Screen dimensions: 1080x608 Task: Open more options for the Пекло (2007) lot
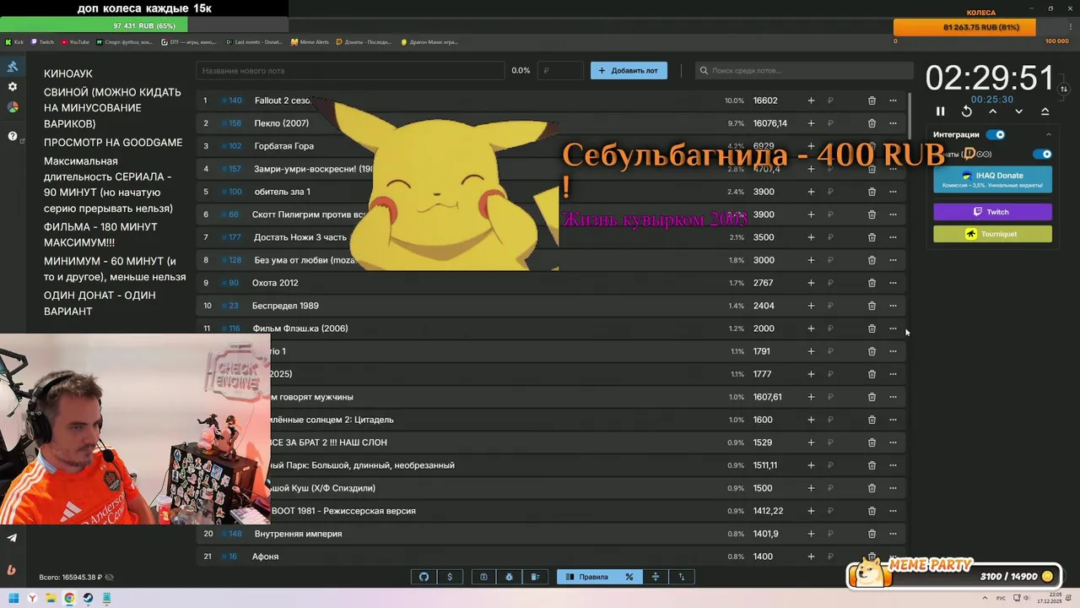[x=893, y=123]
